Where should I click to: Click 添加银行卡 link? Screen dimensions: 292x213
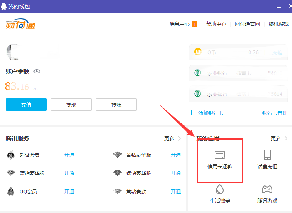[x=211, y=113]
